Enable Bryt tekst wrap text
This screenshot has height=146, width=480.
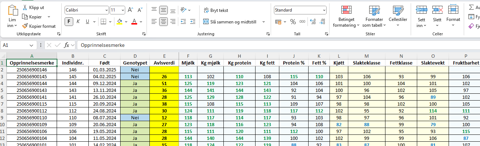click(x=216, y=10)
